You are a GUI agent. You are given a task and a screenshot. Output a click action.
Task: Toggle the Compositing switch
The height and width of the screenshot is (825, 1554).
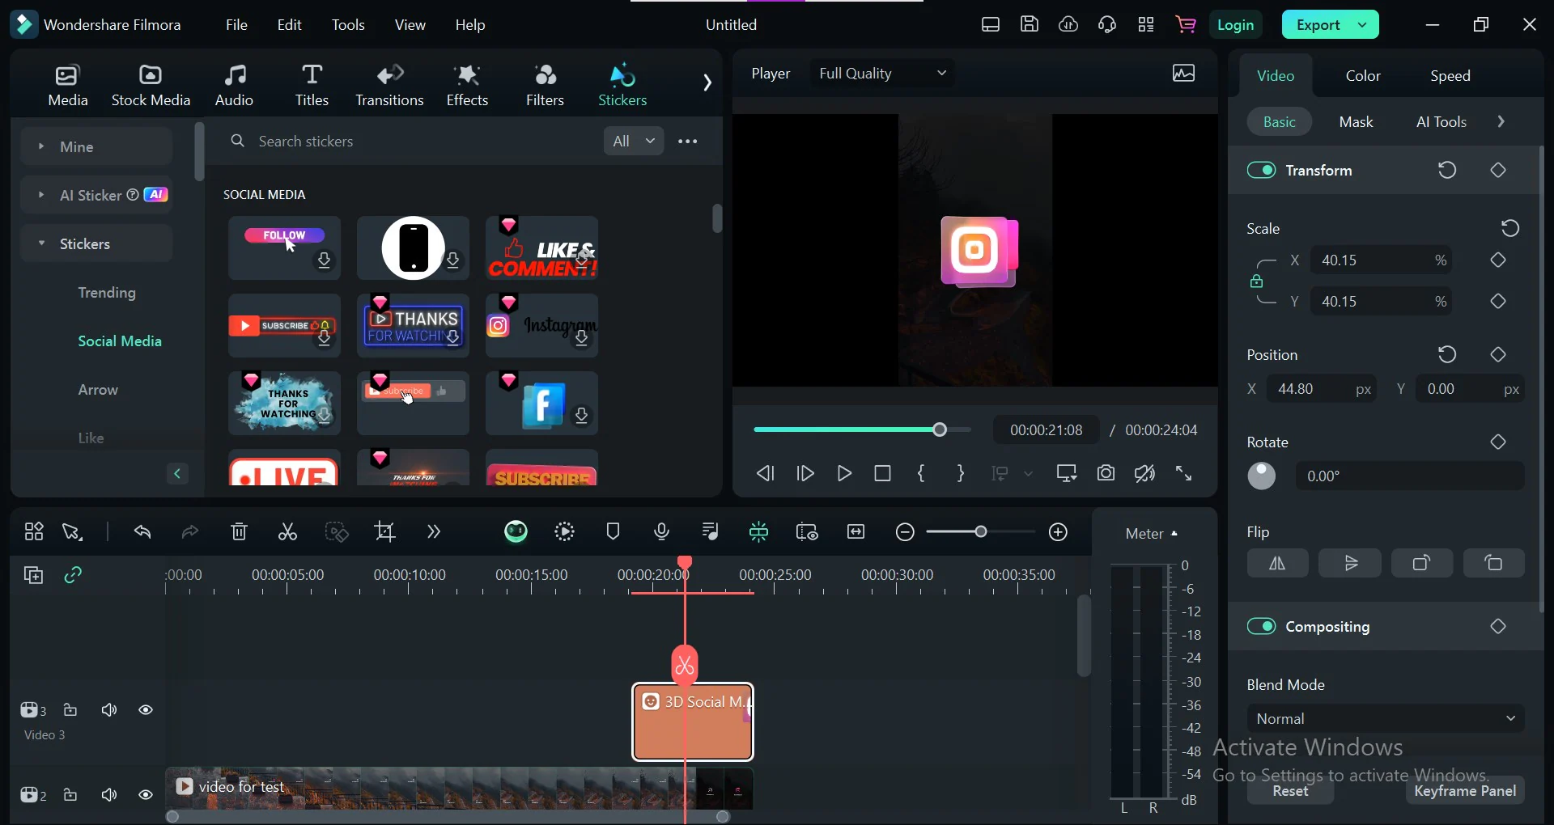coord(1261,626)
